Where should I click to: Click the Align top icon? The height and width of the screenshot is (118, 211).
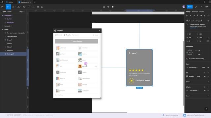tap(197, 15)
